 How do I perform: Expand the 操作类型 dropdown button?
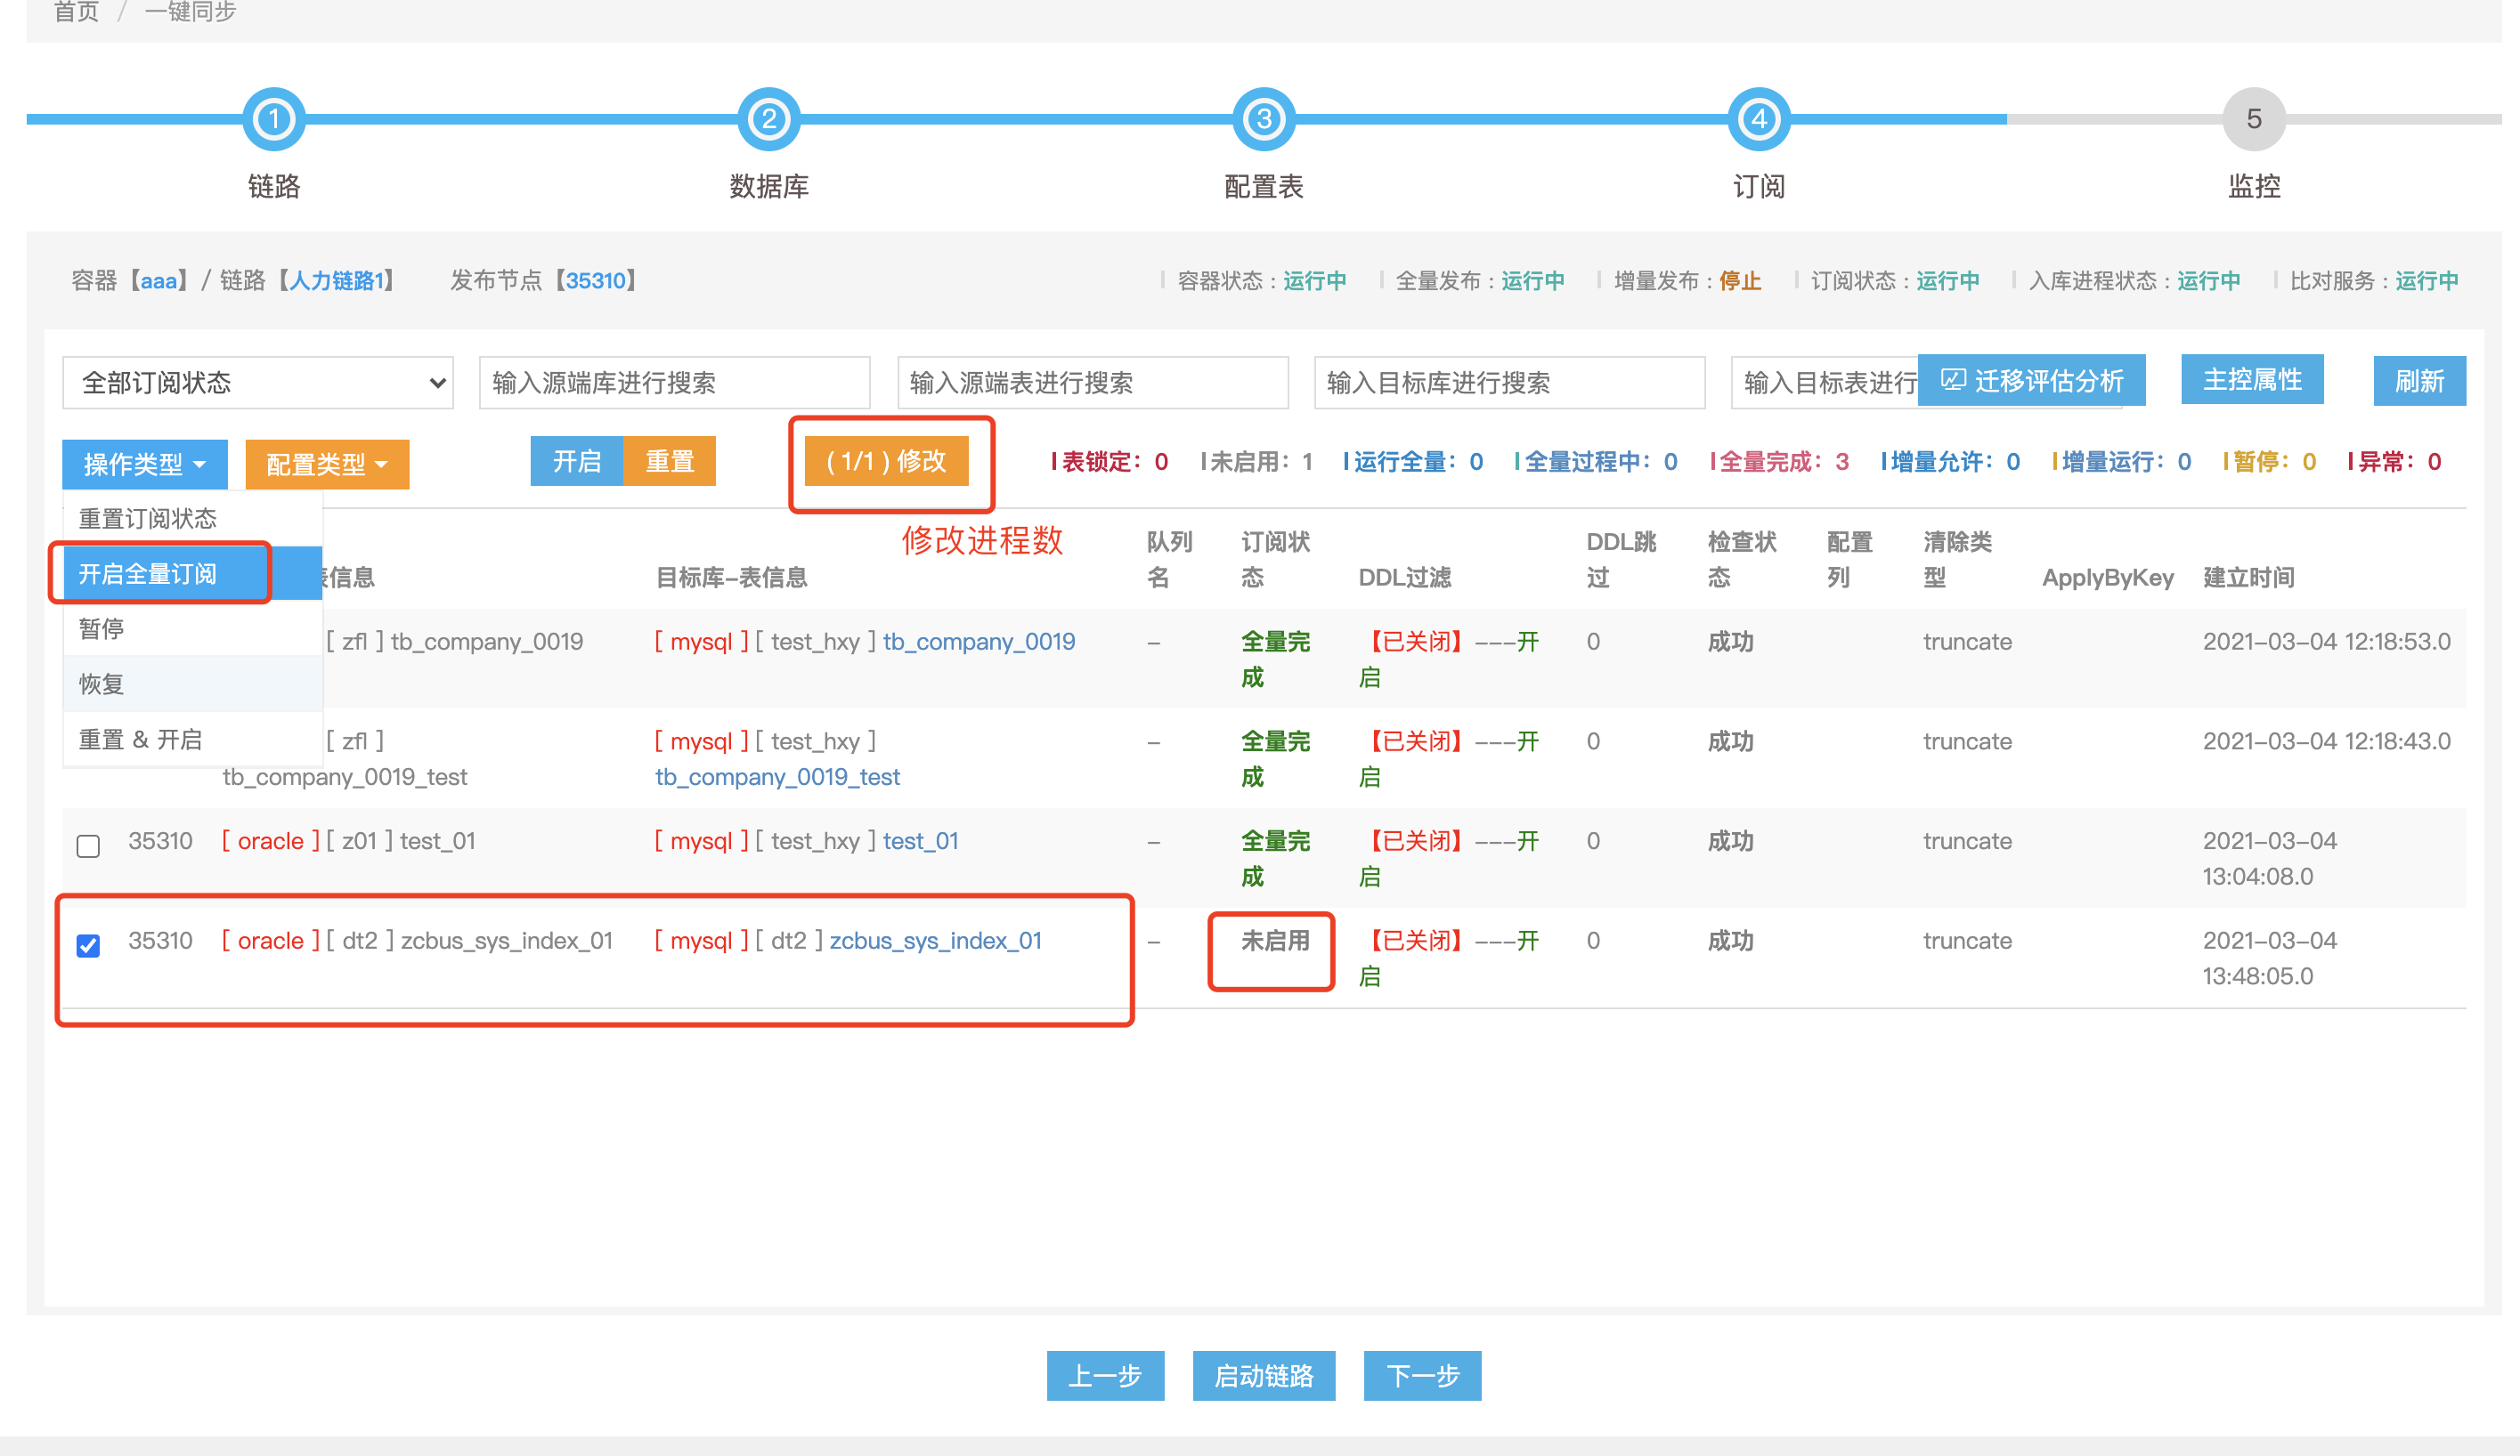(145, 465)
